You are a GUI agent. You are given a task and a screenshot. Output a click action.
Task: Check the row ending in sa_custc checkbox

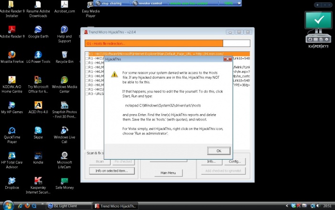[x=87, y=76]
